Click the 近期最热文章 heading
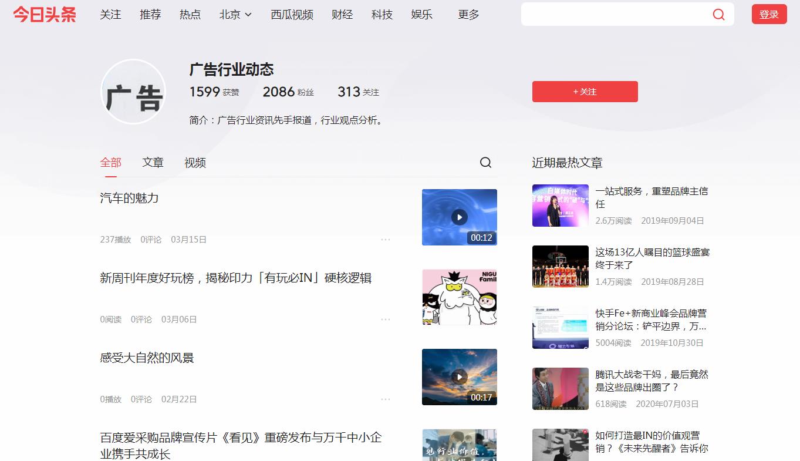The image size is (800, 461). click(x=567, y=163)
